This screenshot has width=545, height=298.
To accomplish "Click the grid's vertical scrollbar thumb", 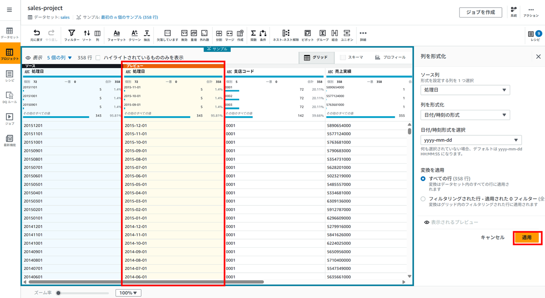I will [x=410, y=131].
